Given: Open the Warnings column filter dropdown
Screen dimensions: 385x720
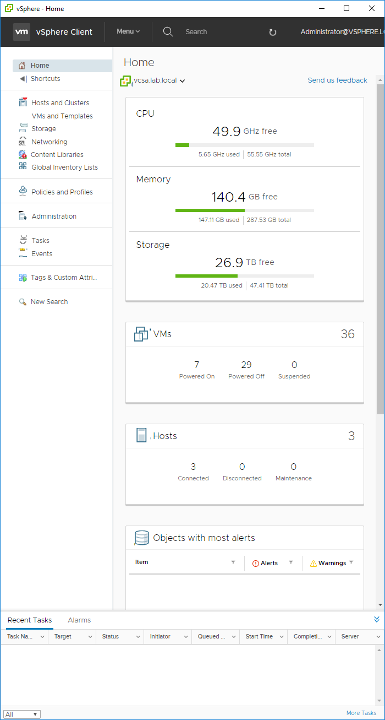Looking at the screenshot, I should (351, 562).
